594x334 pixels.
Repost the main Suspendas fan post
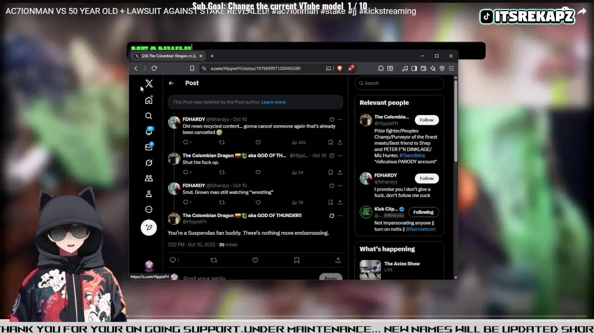point(214,260)
